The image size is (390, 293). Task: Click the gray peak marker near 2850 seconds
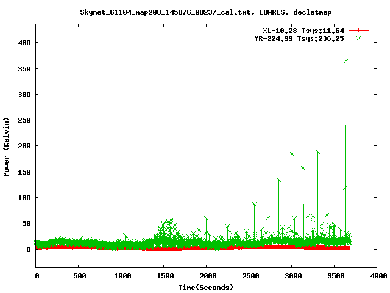(278, 180)
